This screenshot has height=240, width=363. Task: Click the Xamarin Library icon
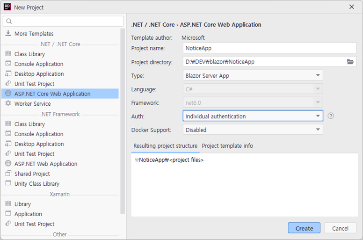(x=8, y=204)
